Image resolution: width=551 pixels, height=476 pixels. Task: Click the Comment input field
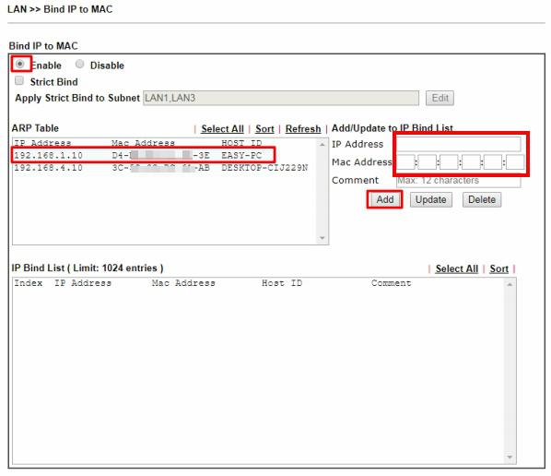point(459,181)
